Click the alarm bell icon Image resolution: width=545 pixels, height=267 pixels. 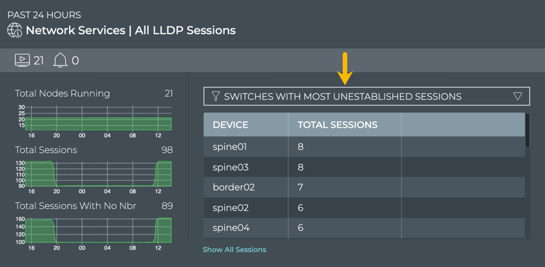60,60
